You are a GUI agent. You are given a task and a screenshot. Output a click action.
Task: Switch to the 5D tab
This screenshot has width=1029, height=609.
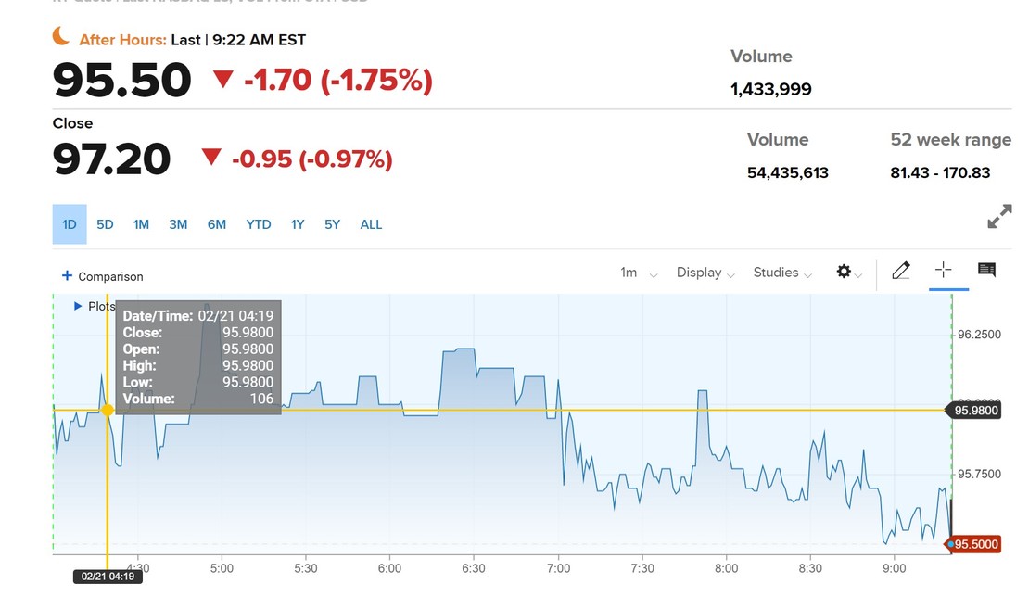105,224
